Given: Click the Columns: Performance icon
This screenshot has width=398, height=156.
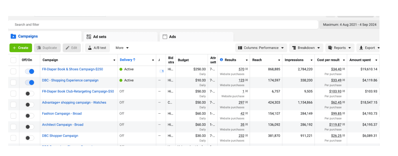Looking at the screenshot, I should [x=240, y=48].
